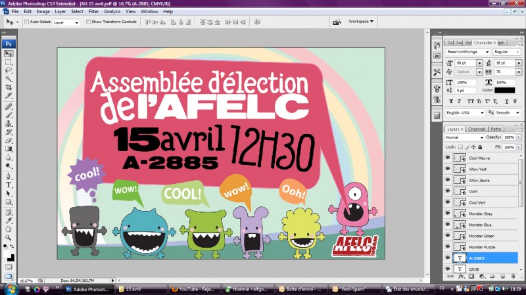This screenshot has height=295, width=526.
Task: Select the Path Selection tool
Action: [x=9, y=193]
